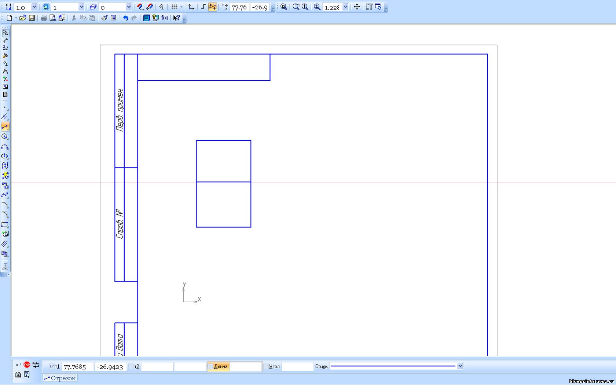Open the step value 1.0 dropdown
Viewport: 616px width, 385px height.
(x=34, y=7)
